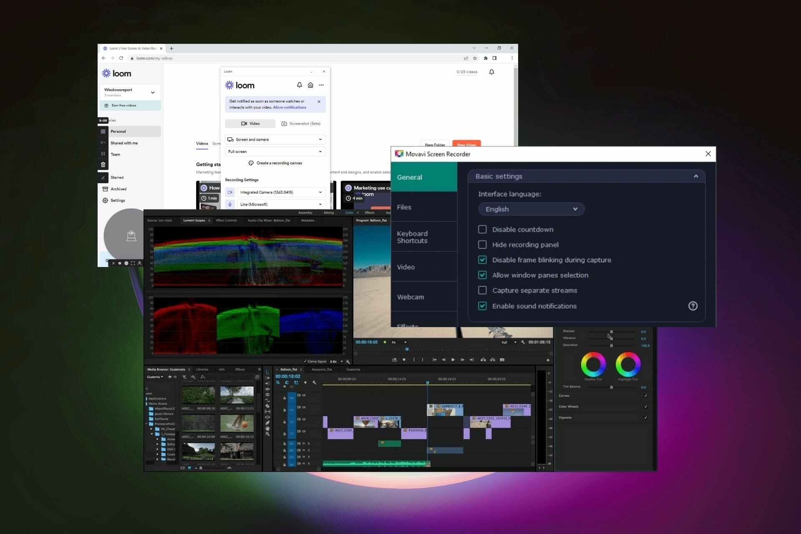Viewport: 801px width, 534px height.
Task: Click Media Browser search magnifier icon
Action: tap(203, 377)
